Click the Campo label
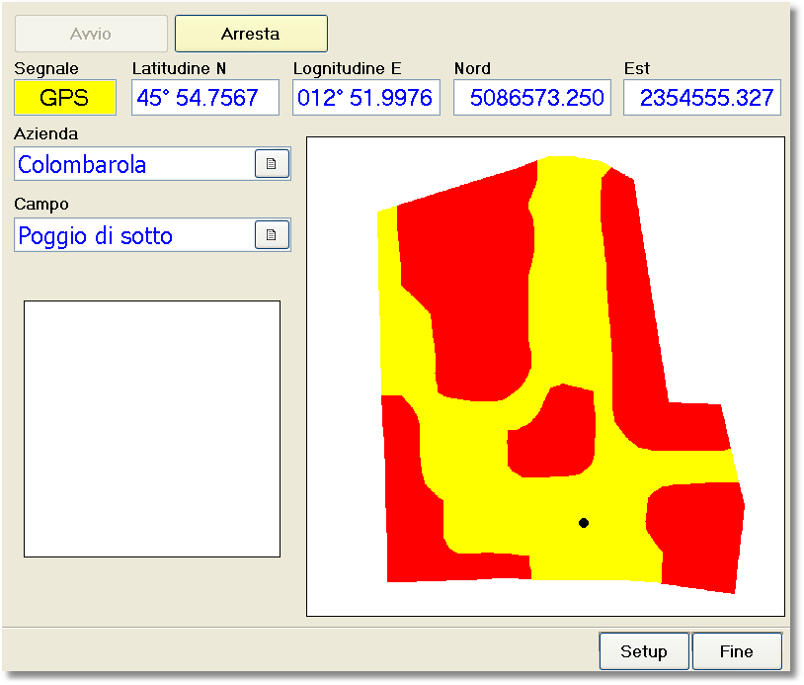 (x=41, y=205)
